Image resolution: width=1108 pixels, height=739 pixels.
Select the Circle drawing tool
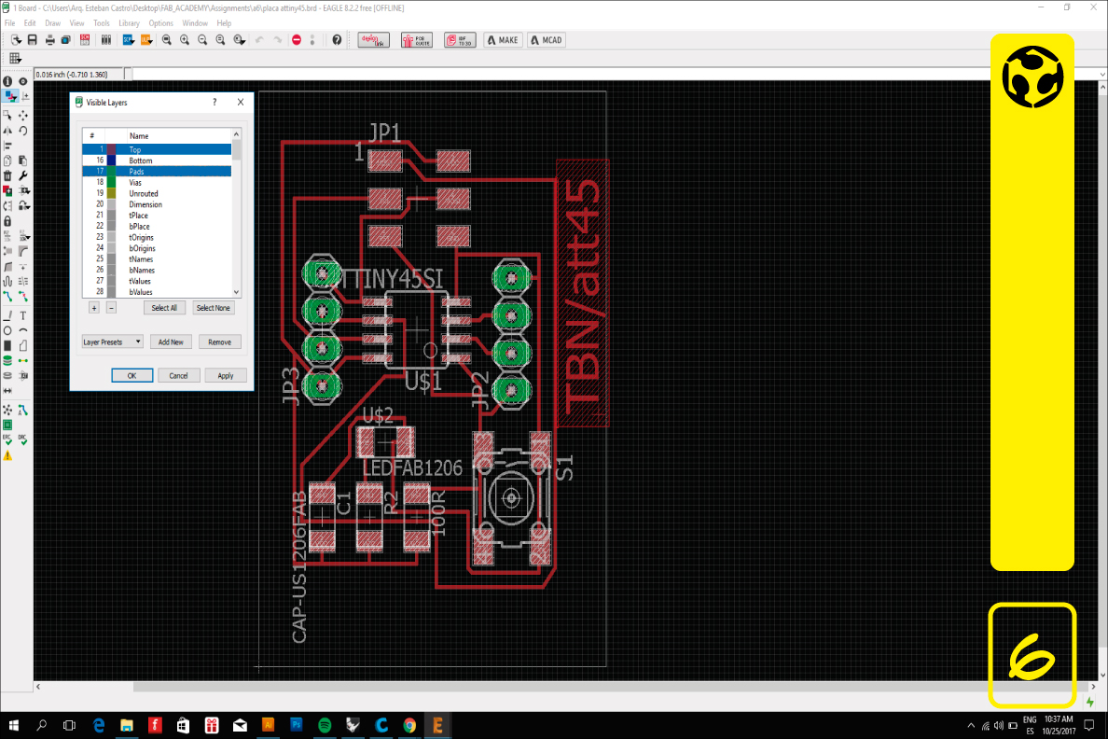[x=7, y=330]
